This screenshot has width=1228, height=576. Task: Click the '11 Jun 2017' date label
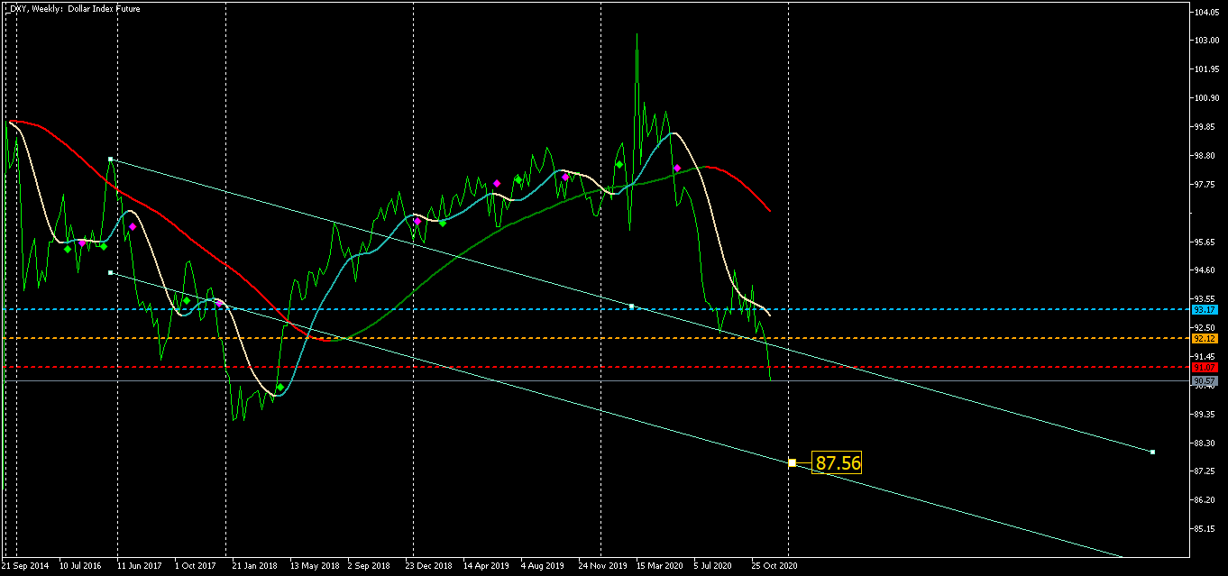click(140, 567)
